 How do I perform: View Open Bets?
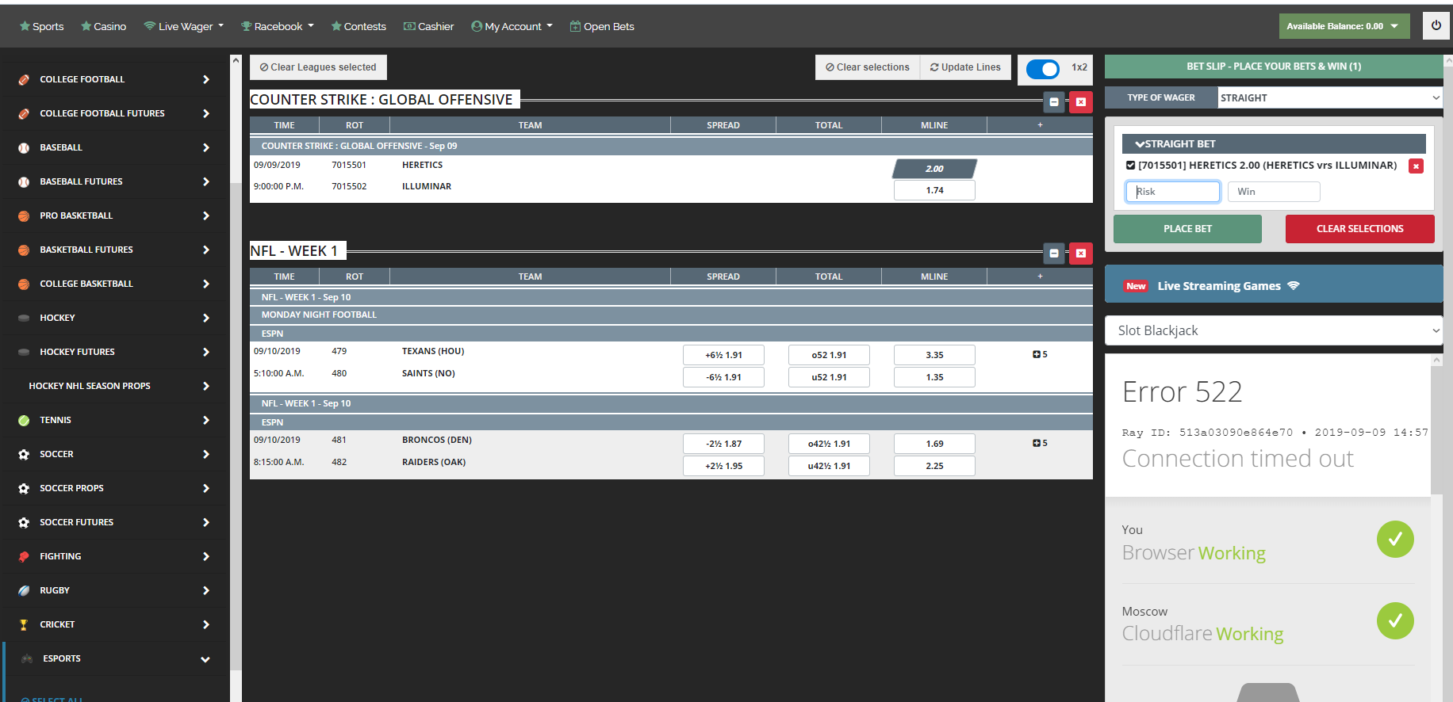point(602,26)
